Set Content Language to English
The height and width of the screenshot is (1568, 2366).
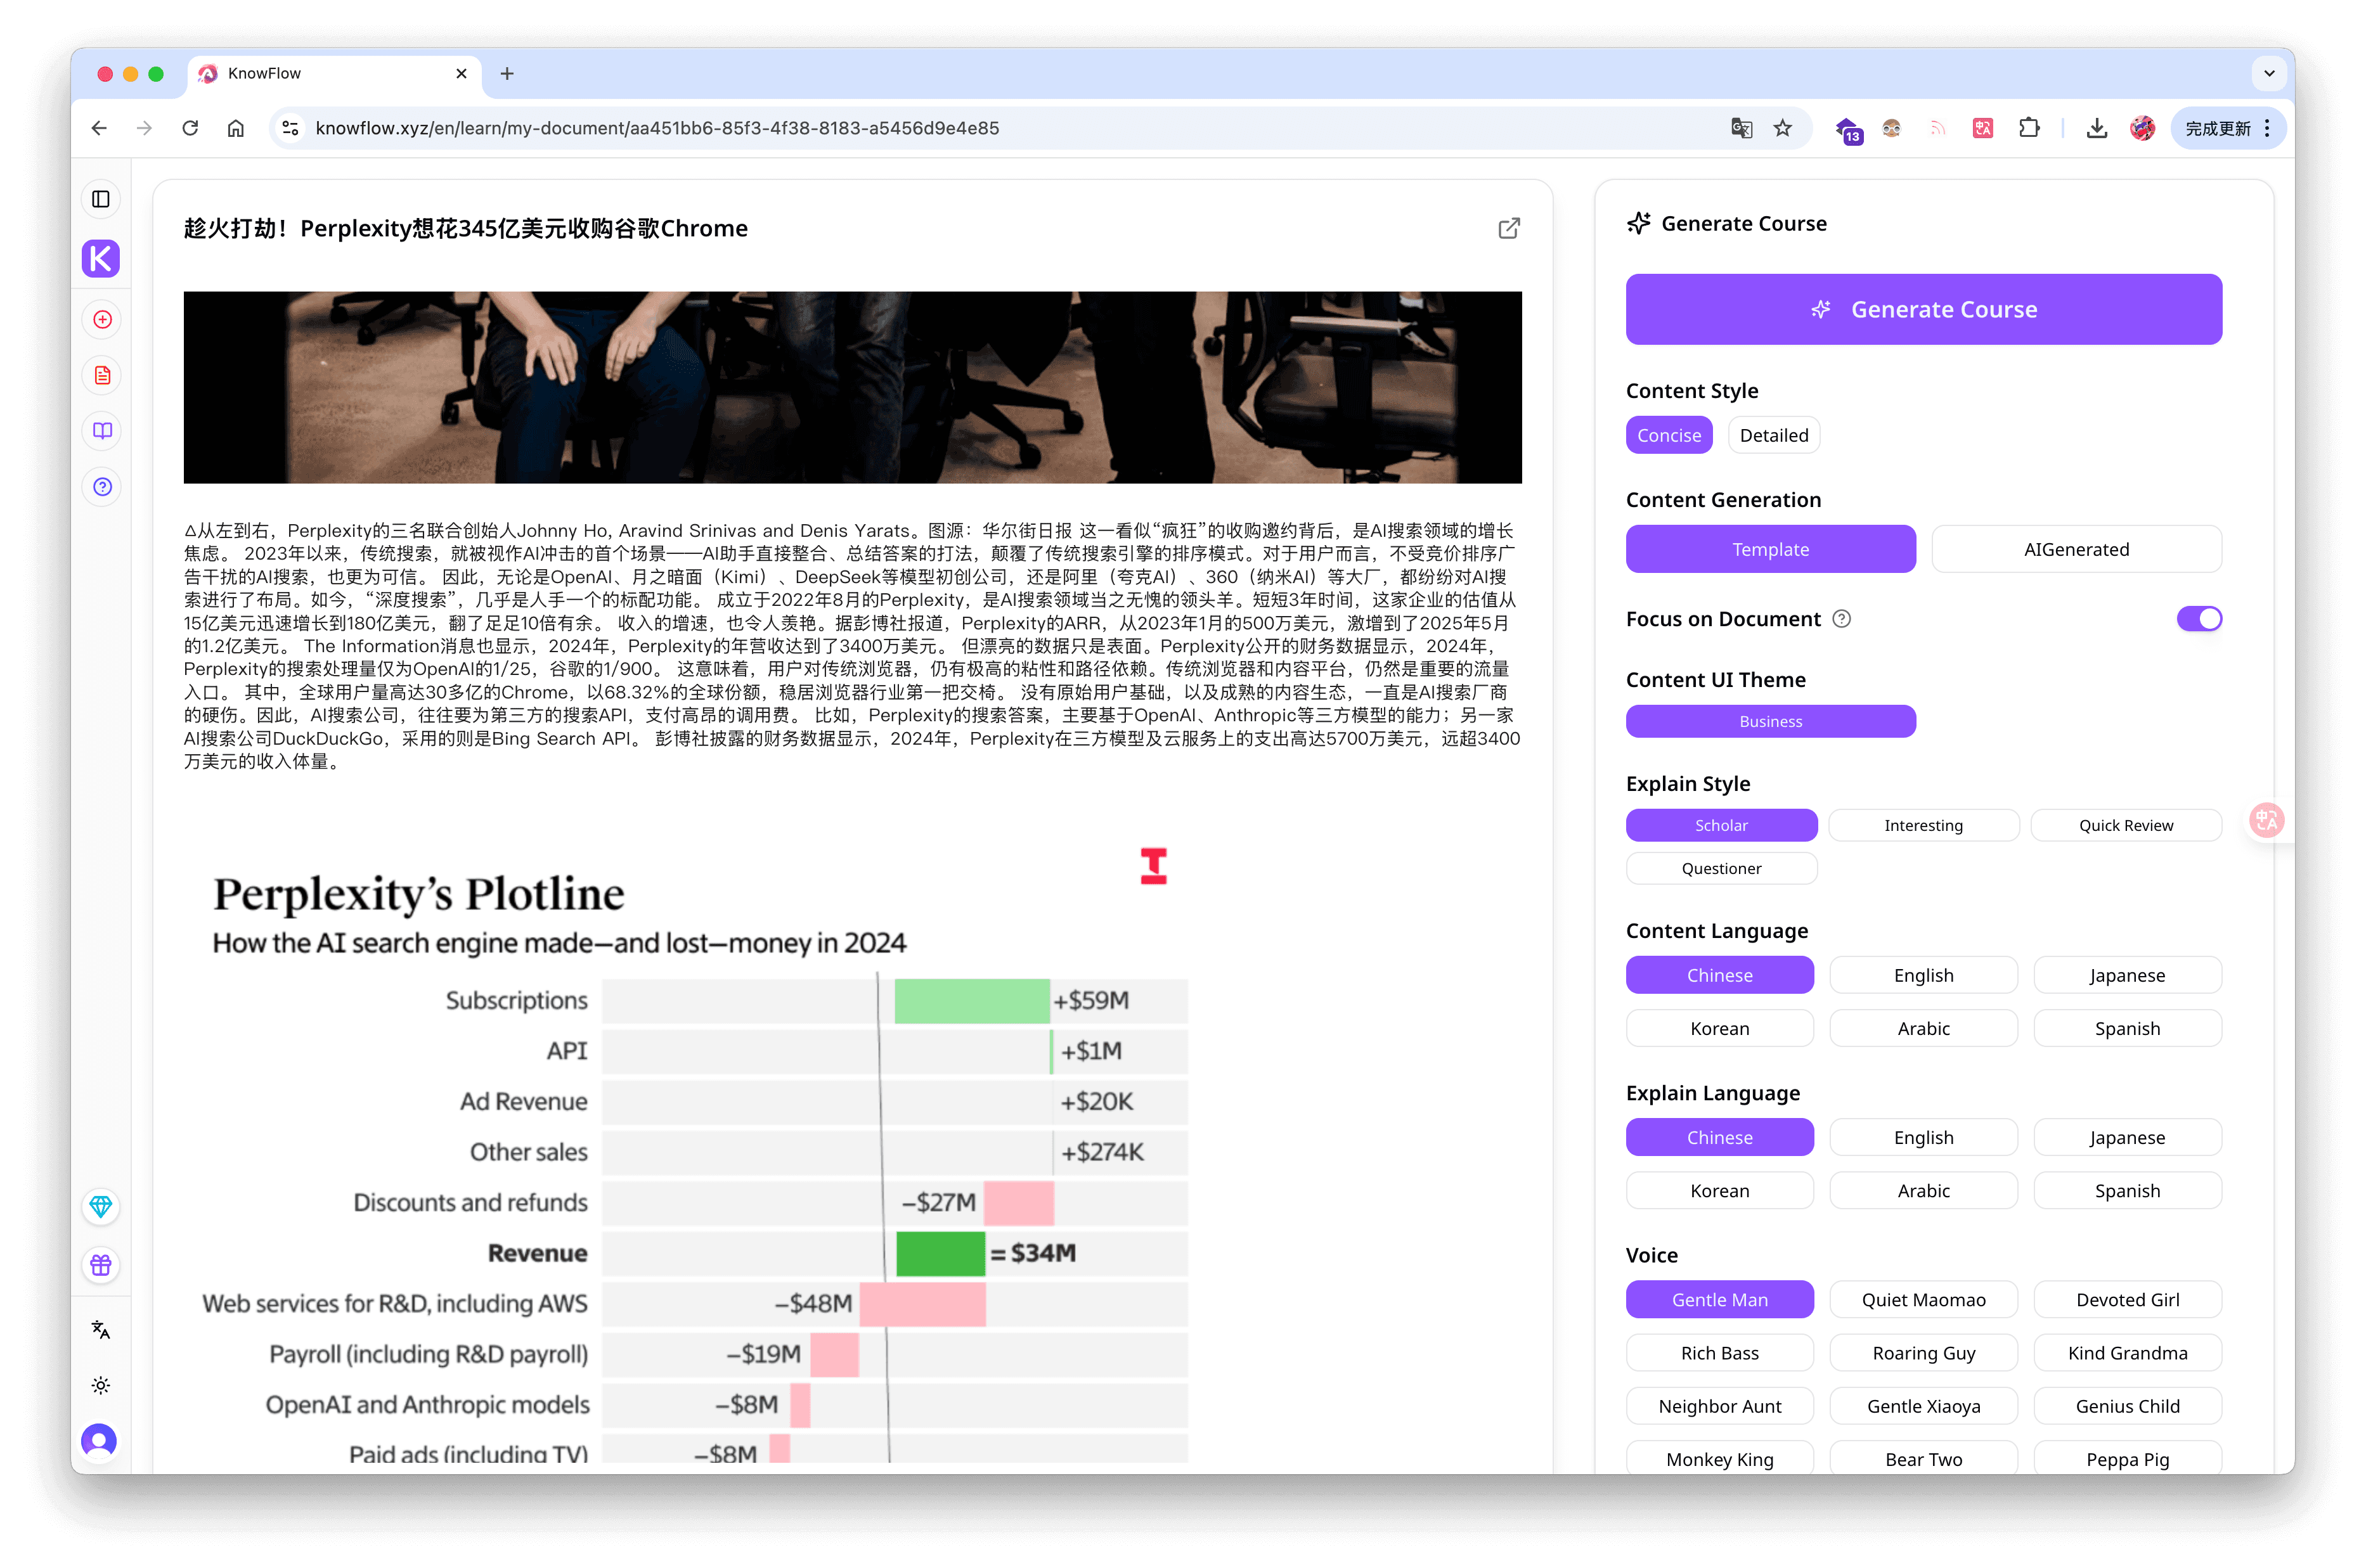point(1923,975)
